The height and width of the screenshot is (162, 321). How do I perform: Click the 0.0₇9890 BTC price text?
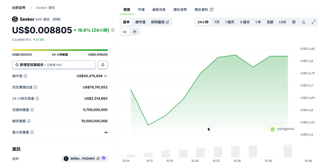point(22,40)
